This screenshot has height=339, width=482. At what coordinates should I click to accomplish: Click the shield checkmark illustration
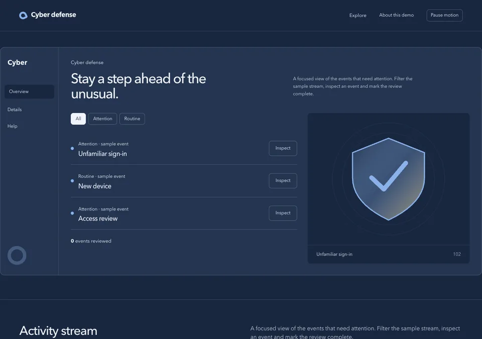pos(389,179)
